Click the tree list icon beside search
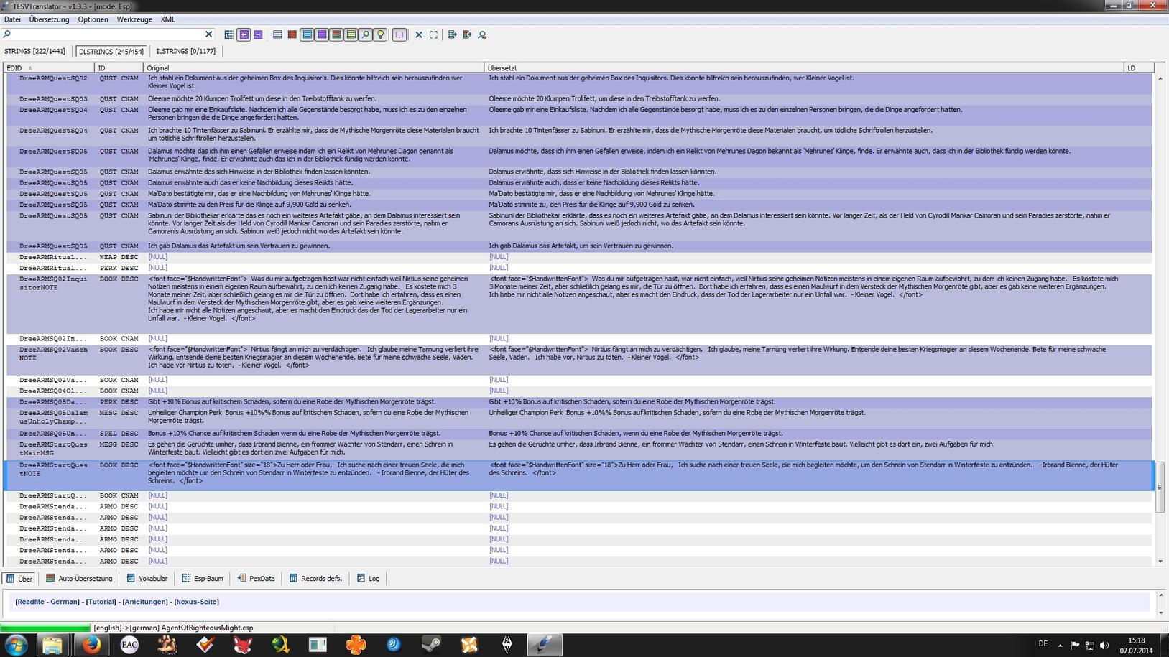The image size is (1169, 657). 228,34
